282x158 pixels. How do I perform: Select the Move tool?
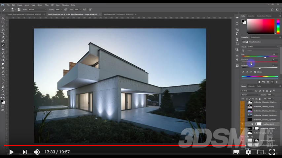click(3, 18)
